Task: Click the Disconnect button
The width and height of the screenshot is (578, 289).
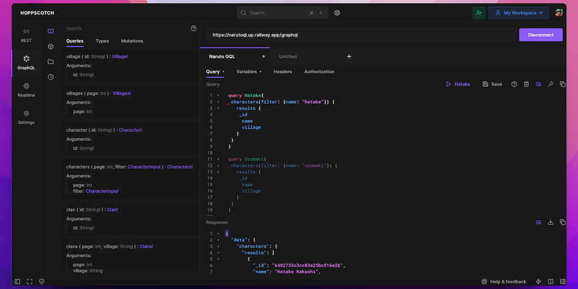Action: click(x=540, y=35)
